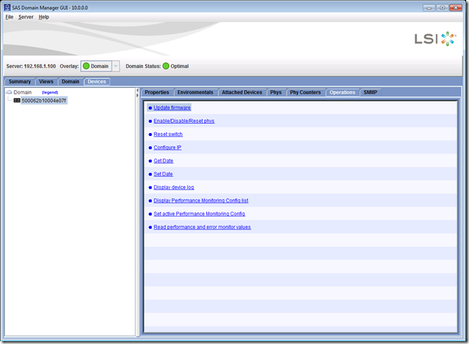The width and height of the screenshot is (469, 344).
Task: Open the File menu
Action: click(x=9, y=17)
